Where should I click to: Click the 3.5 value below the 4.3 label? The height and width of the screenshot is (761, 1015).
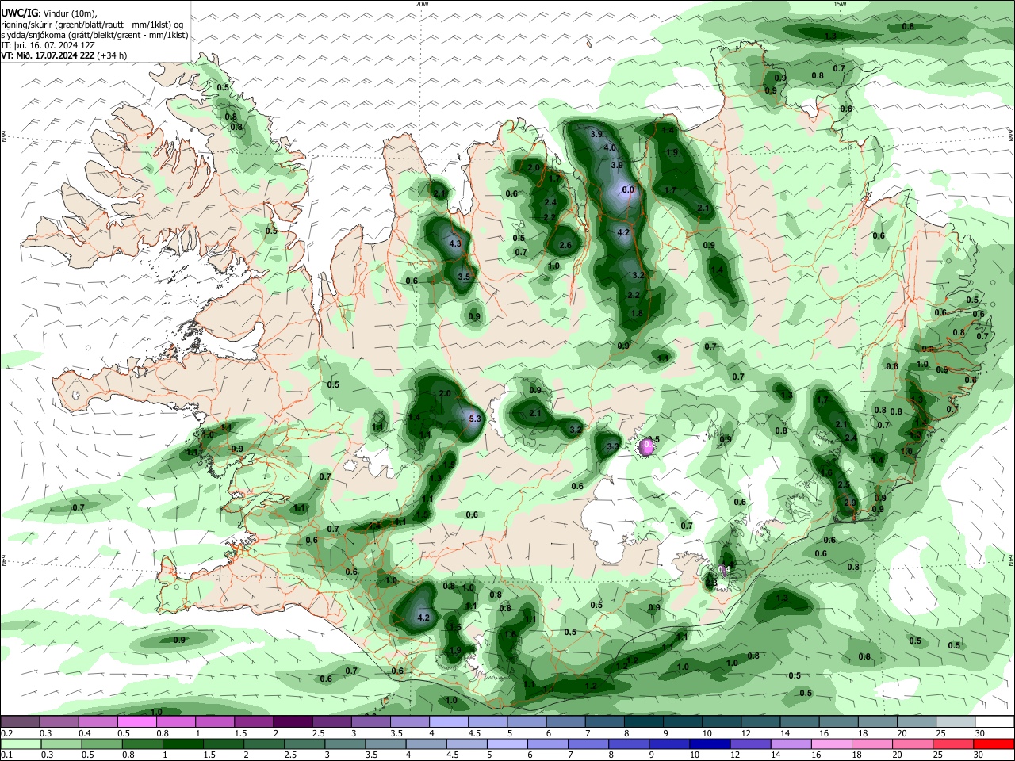(x=465, y=277)
